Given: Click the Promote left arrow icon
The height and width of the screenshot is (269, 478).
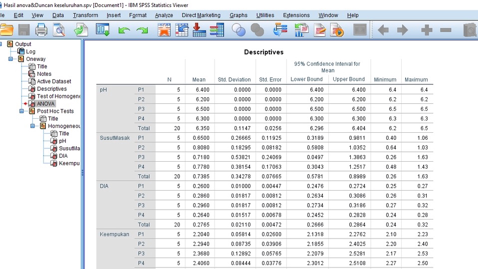Looking at the screenshot, I should pyautogui.click(x=383, y=30).
